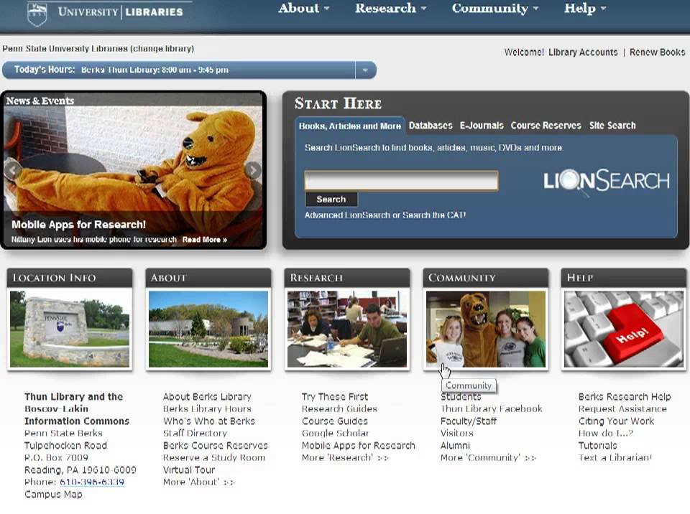Image resolution: width=690 pixels, height=514 pixels.
Task: Click the University Libraries title text
Action: pos(120,12)
